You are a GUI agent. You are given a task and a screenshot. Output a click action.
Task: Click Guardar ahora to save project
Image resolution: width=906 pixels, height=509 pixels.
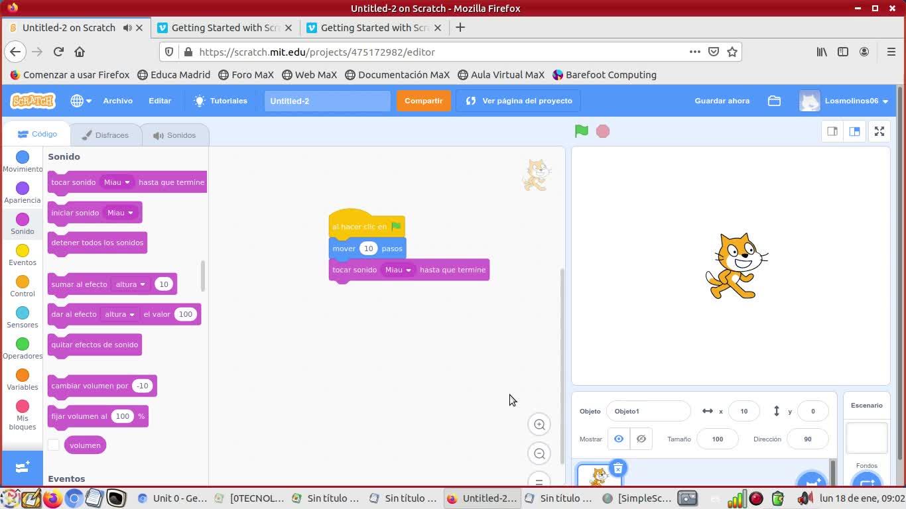pyautogui.click(x=722, y=101)
